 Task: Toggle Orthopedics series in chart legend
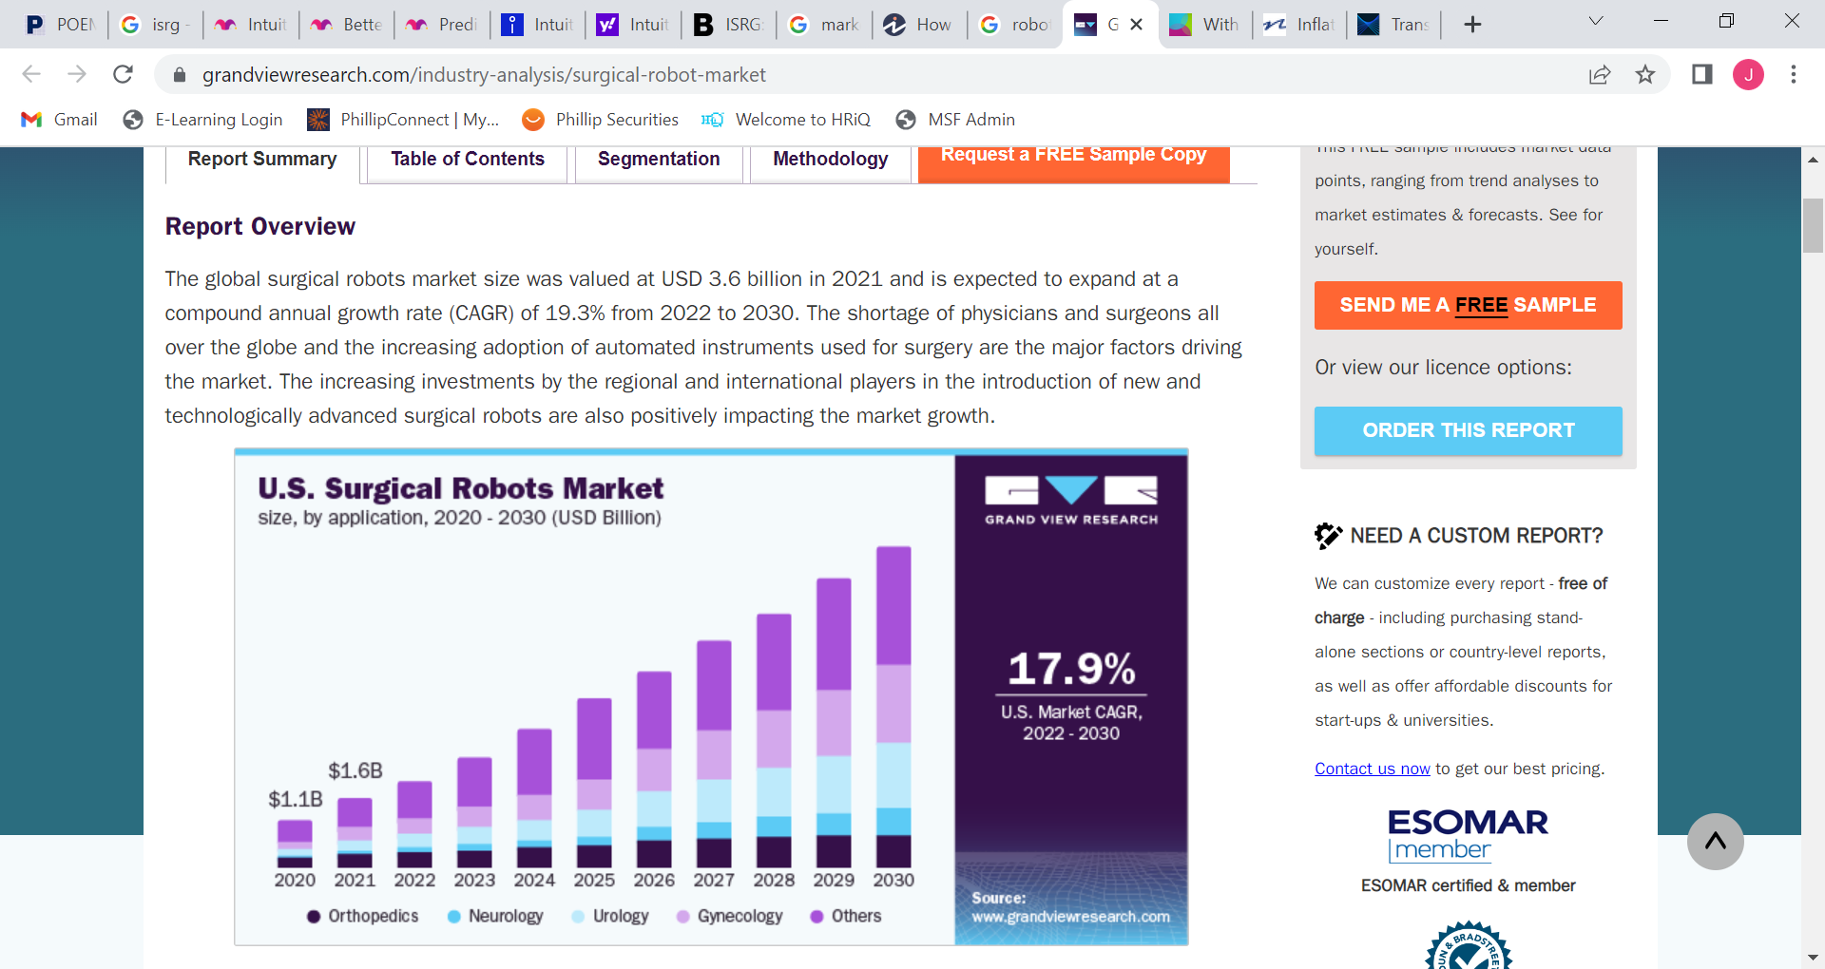click(363, 916)
